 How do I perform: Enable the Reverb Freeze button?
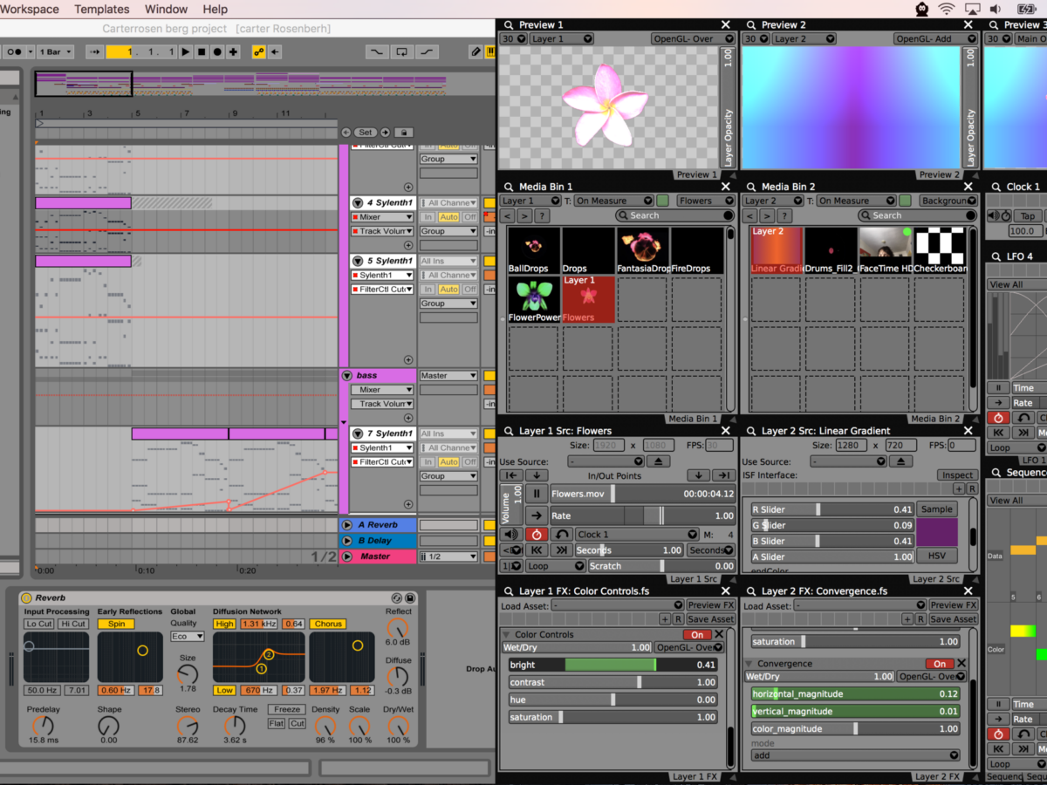pos(287,710)
